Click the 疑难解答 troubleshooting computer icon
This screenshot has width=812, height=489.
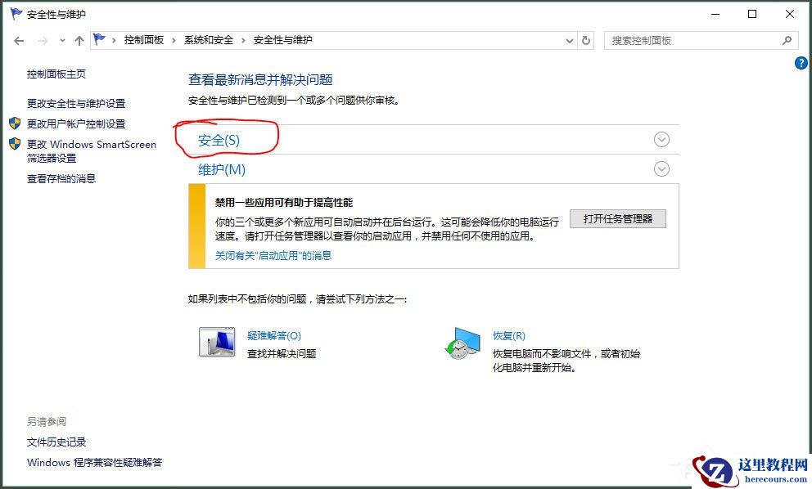pos(216,343)
